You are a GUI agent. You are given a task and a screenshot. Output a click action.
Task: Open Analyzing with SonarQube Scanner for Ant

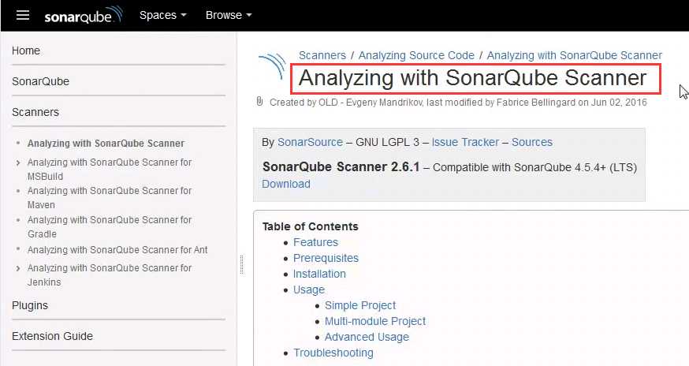117,250
